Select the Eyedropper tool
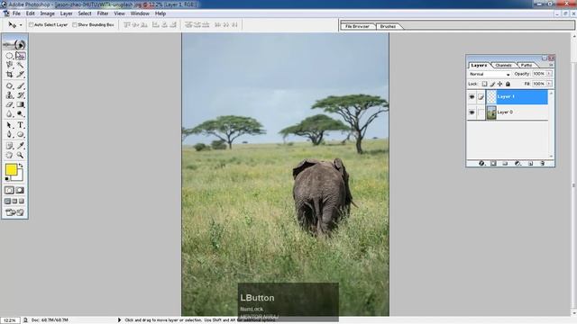 [20, 146]
